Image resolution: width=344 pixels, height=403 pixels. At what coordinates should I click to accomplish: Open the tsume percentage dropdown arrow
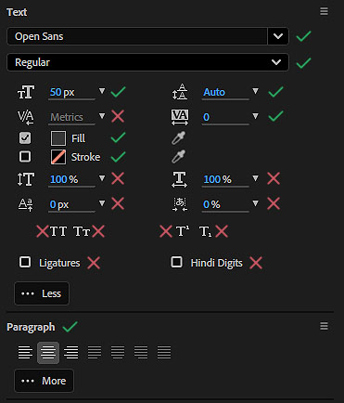click(x=255, y=203)
